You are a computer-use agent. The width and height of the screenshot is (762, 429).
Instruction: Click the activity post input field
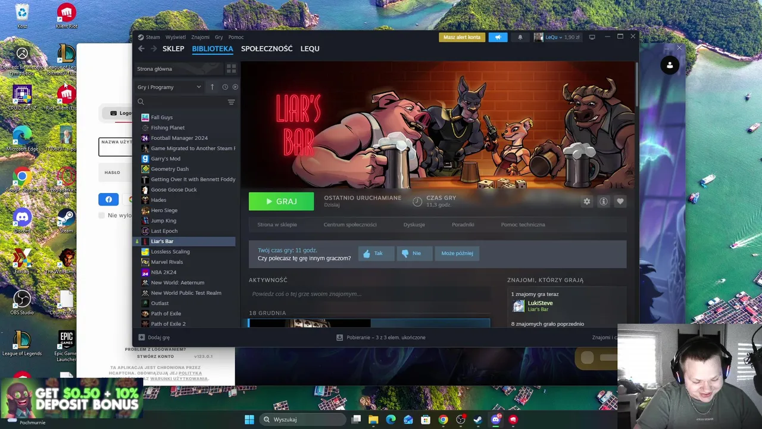(369, 294)
